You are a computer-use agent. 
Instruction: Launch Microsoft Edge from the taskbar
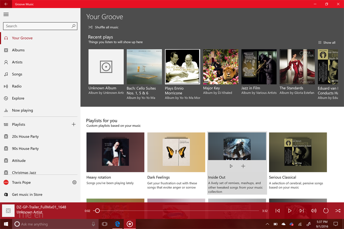point(118,224)
